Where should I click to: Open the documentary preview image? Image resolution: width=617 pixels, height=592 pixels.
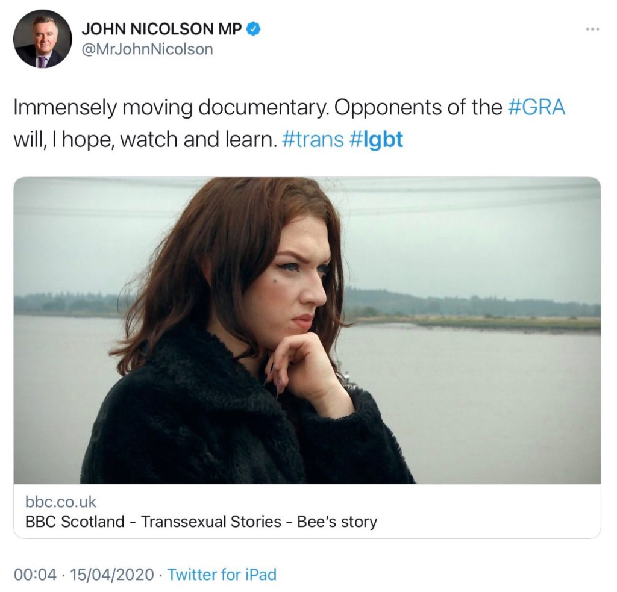[307, 330]
